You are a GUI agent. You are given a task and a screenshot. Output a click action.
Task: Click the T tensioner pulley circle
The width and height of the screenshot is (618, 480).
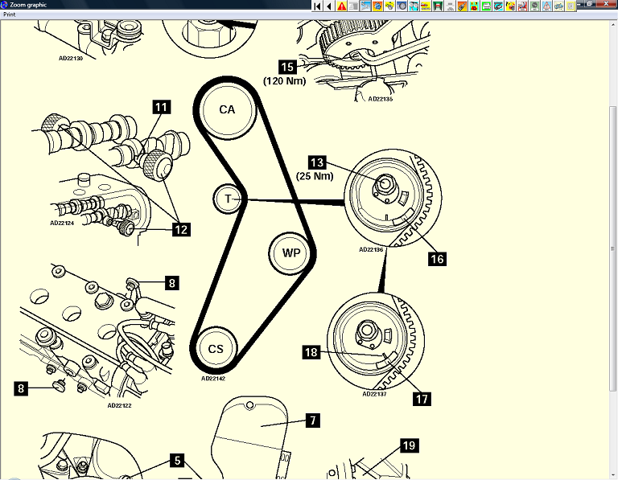[229, 199]
